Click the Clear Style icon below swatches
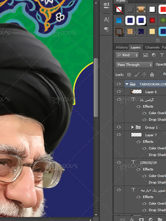 pyautogui.click(x=158, y=41)
